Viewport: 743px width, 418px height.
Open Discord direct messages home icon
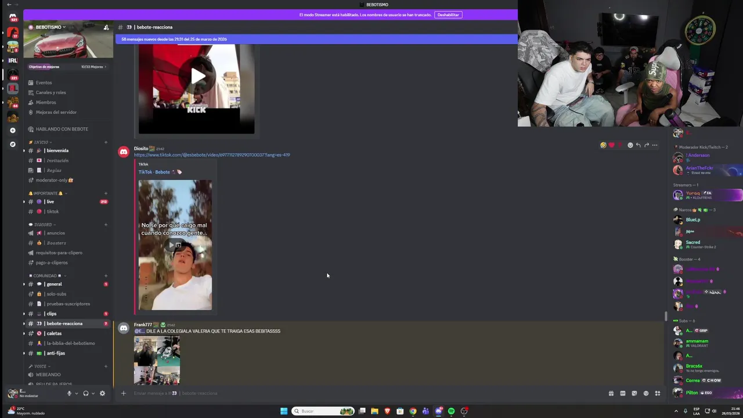tap(13, 17)
